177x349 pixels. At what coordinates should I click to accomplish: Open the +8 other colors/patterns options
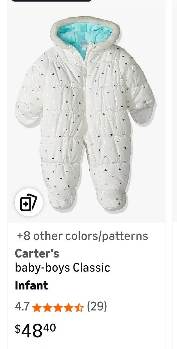tap(82, 236)
